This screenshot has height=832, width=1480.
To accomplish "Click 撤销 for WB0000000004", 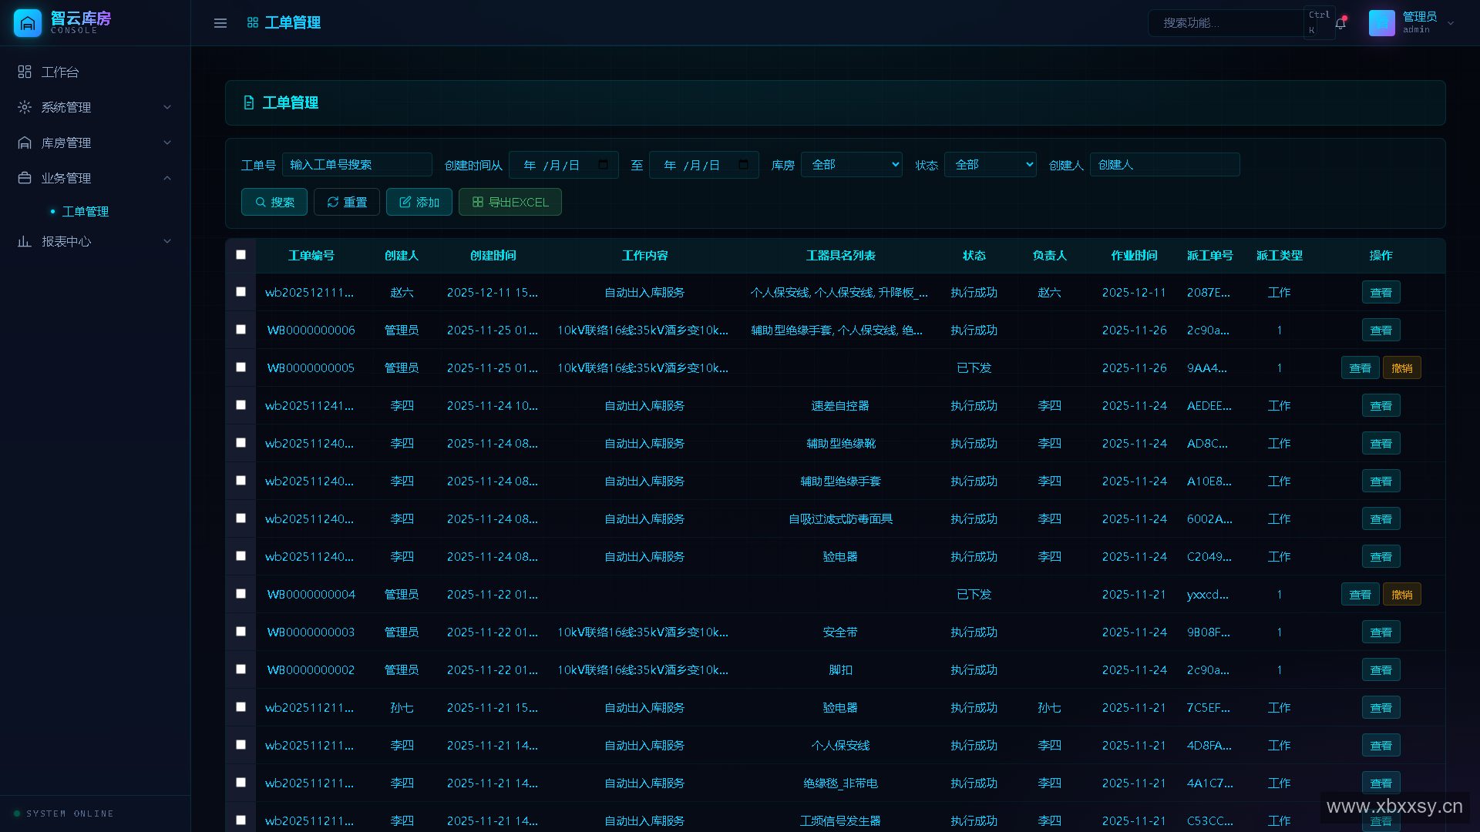I will coord(1402,595).
